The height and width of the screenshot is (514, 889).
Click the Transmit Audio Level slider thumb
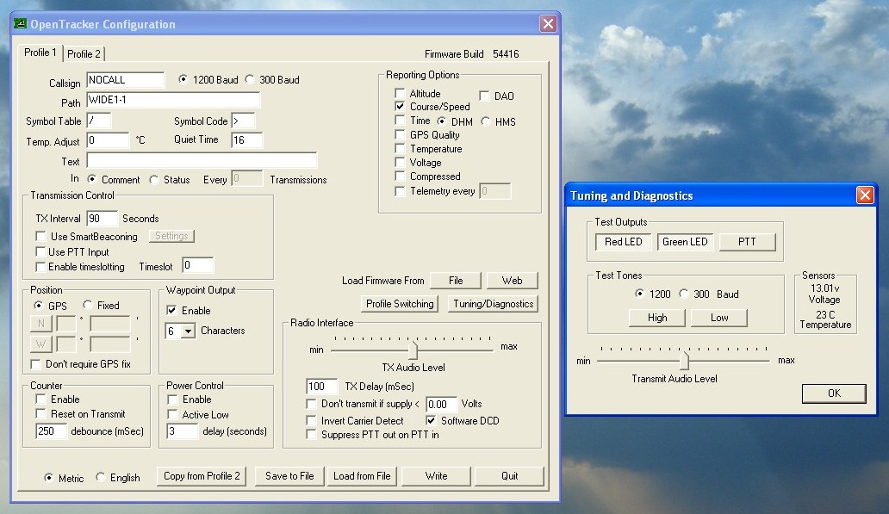[x=685, y=360]
